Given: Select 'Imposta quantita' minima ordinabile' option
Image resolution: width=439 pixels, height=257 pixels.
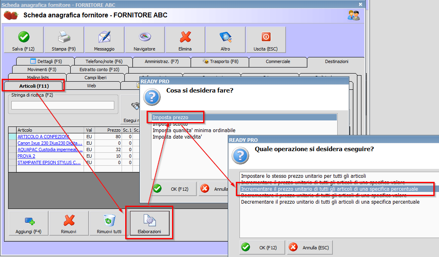Looking at the screenshot, I should (244, 131).
